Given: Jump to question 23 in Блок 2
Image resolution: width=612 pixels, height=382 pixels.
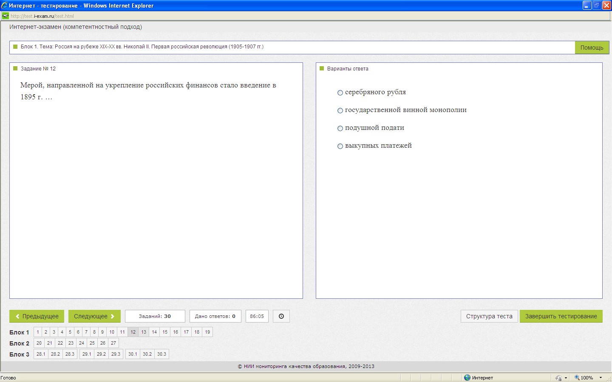Looking at the screenshot, I should click(x=71, y=343).
